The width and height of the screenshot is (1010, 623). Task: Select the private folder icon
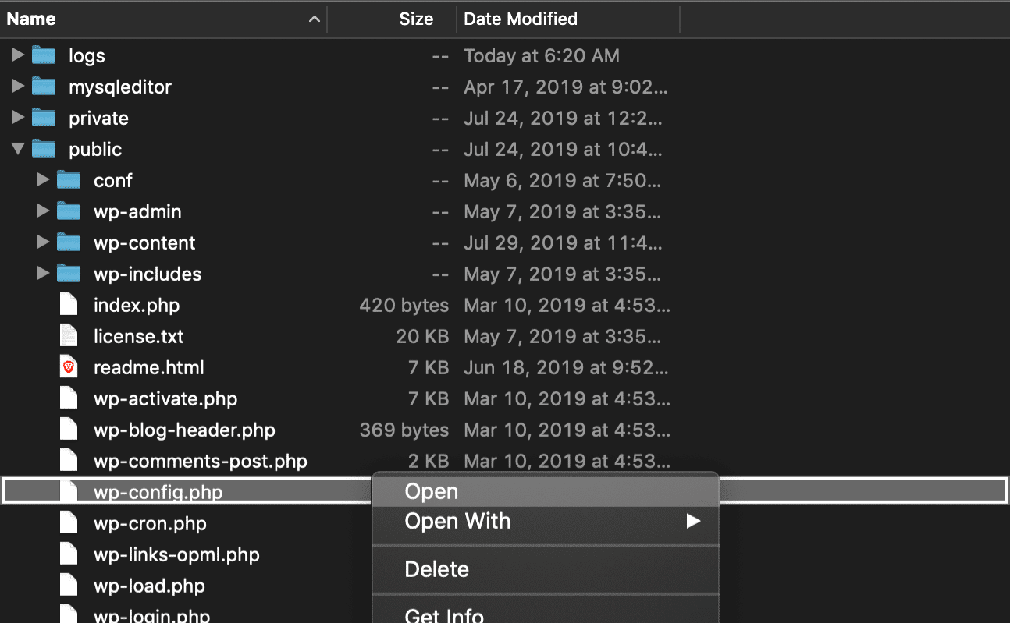pyautogui.click(x=44, y=117)
